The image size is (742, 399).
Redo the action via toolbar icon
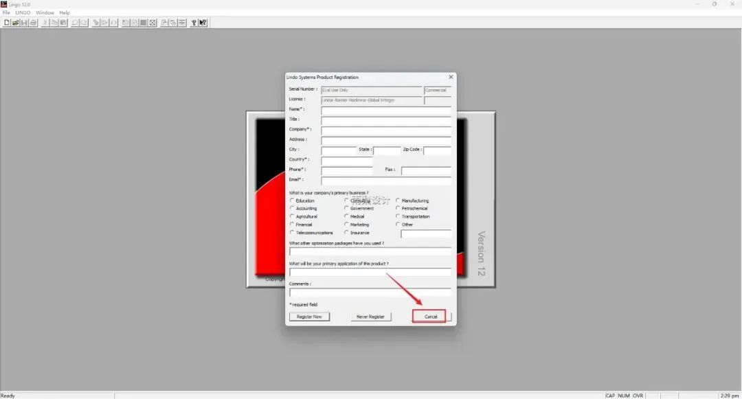84,22
